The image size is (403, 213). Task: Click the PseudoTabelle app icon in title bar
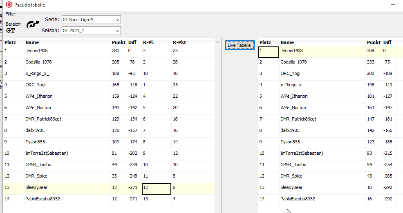click(9, 5)
